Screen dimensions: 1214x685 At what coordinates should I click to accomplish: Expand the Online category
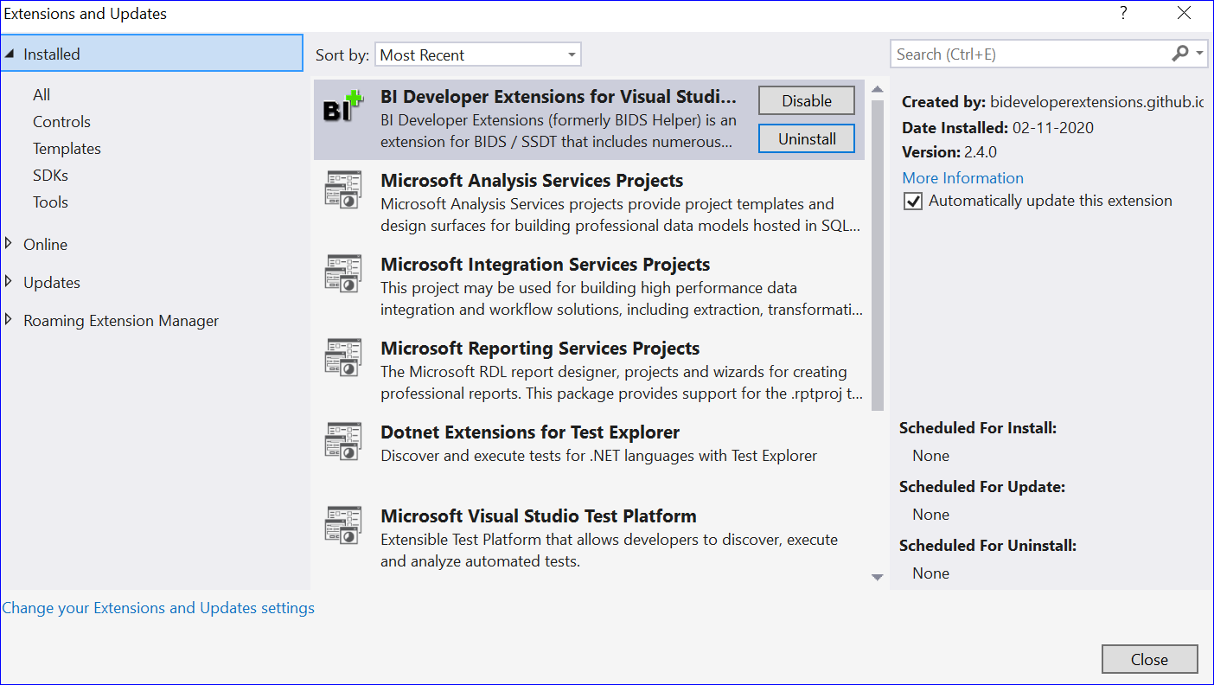tap(10, 244)
